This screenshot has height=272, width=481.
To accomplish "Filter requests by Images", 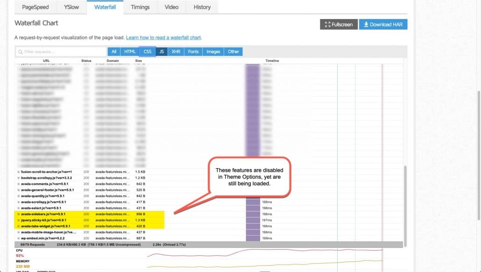I will coord(213,51).
